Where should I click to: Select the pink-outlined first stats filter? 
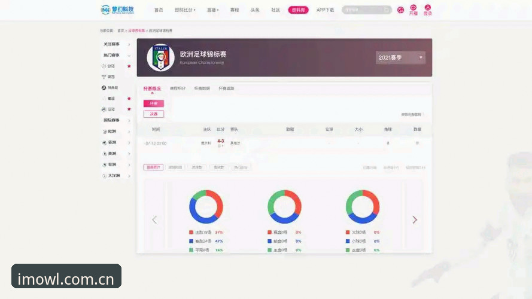[153, 167]
